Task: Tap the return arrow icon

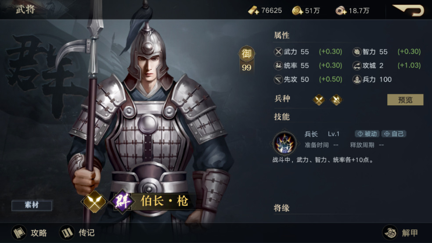Action: (x=409, y=10)
